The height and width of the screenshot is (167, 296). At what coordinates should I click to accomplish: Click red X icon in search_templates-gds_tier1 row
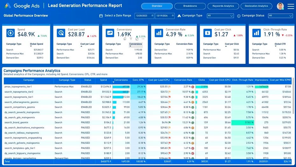click(x=193, y=148)
